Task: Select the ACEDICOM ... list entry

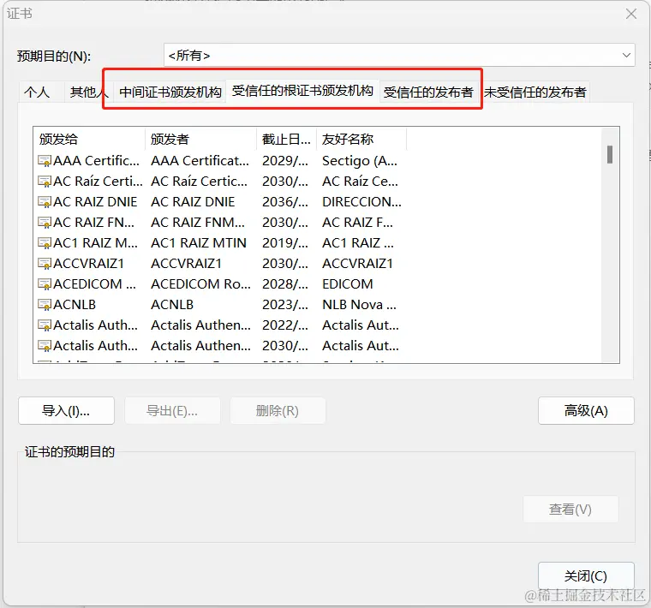Action: click(x=95, y=284)
